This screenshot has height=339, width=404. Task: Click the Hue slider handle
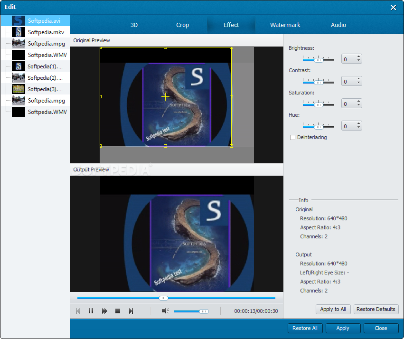319,127
